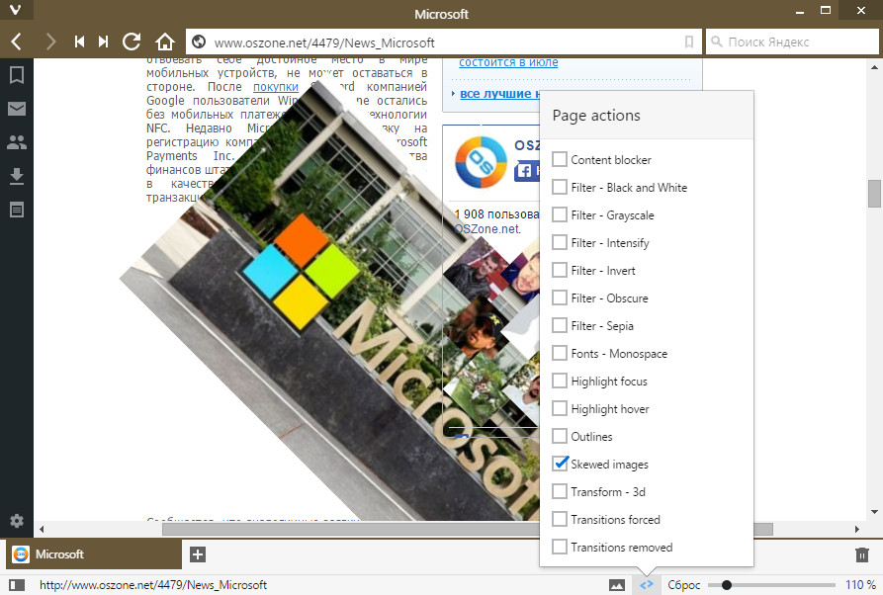The width and height of the screenshot is (883, 595).
Task: Click the Yandex search magnifier icon
Action: [716, 42]
